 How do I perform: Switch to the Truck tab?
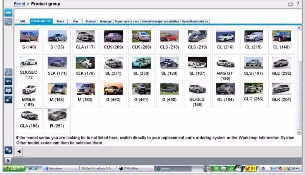[60, 22]
